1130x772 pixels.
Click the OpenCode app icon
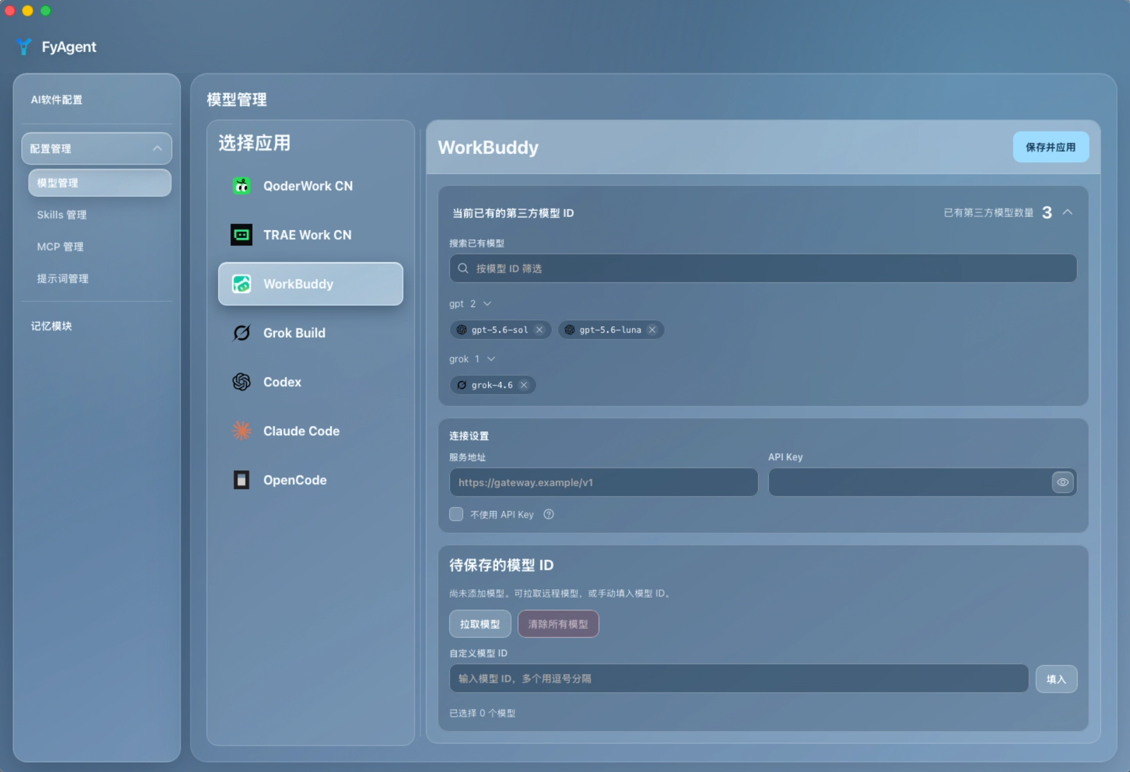242,480
